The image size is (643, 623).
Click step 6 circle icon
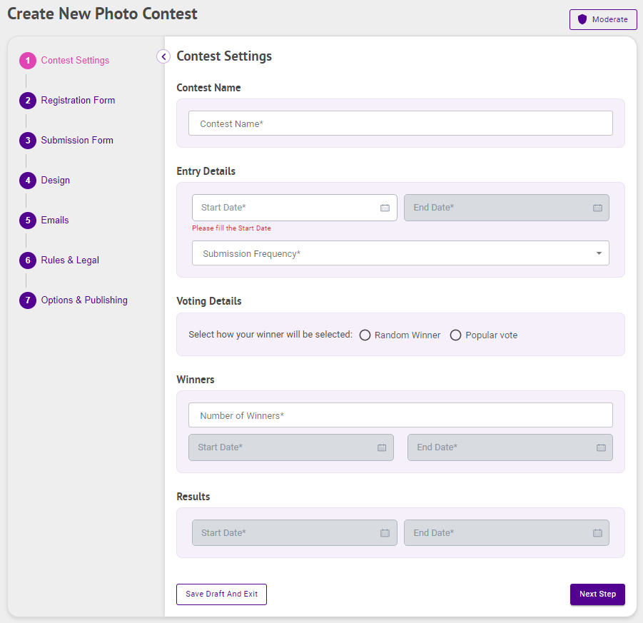(x=28, y=260)
